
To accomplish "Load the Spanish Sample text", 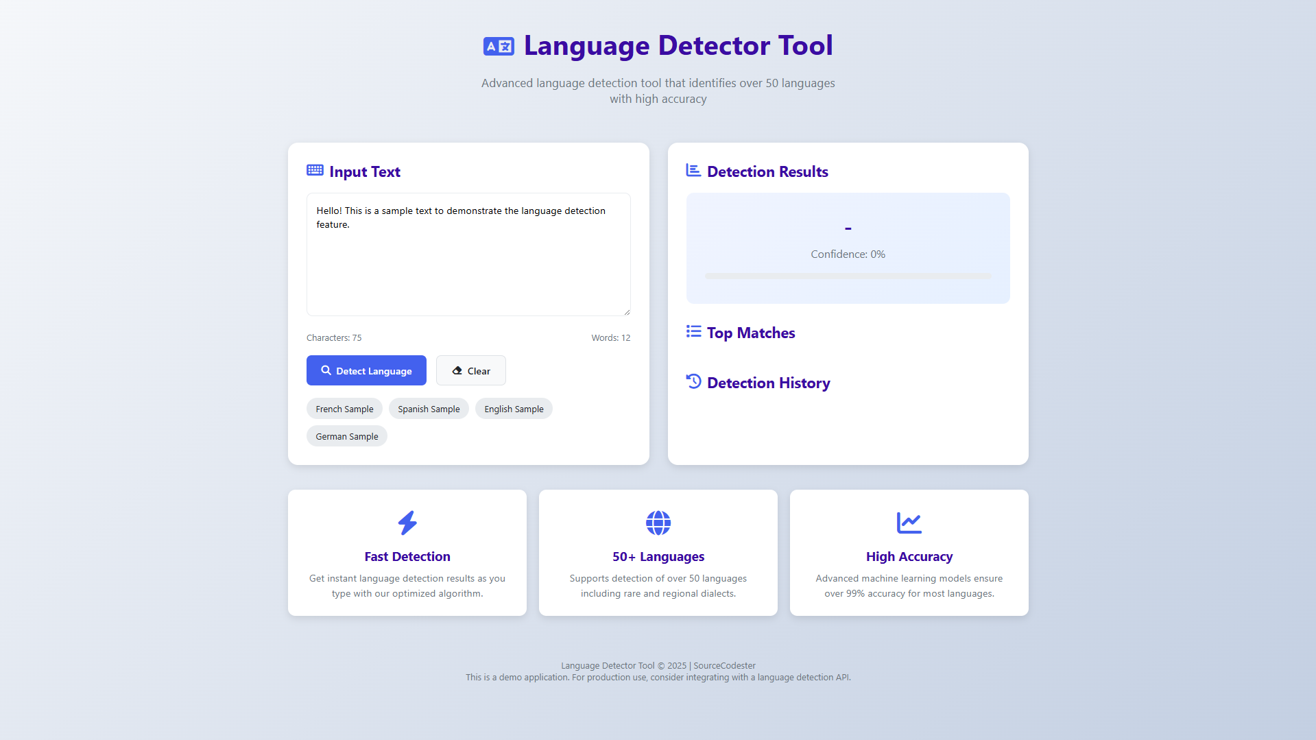I will pyautogui.click(x=429, y=409).
